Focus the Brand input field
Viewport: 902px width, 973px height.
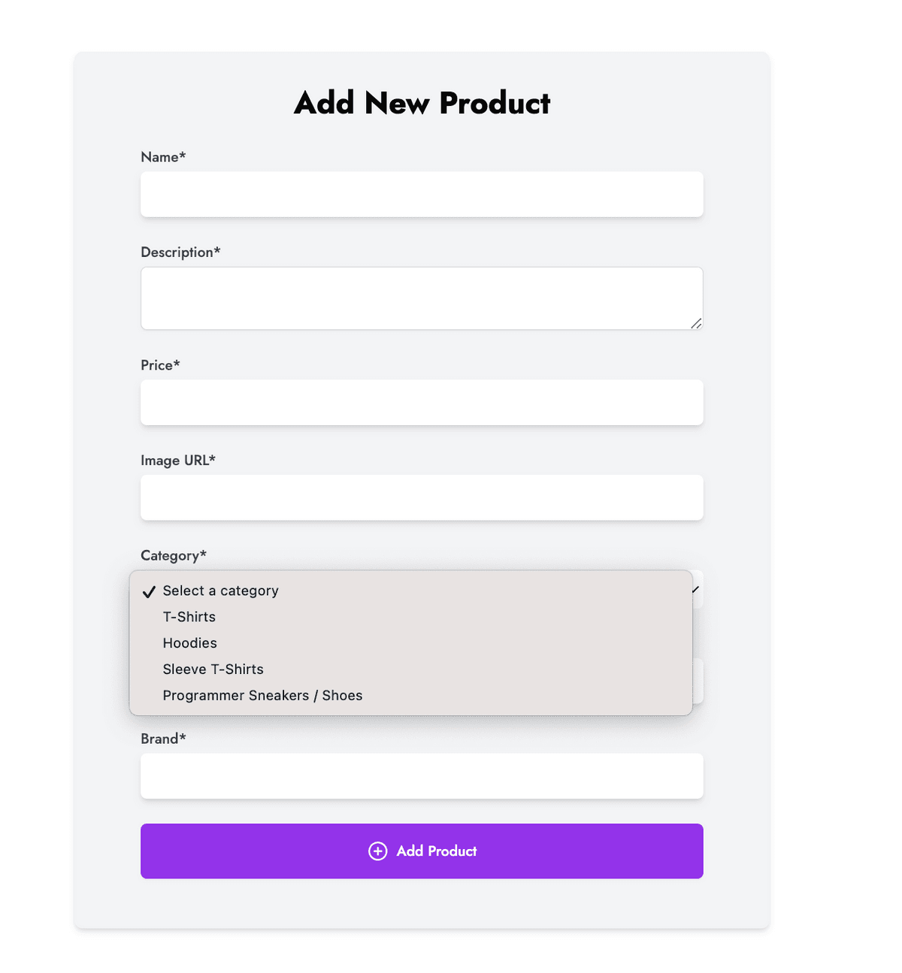422,776
